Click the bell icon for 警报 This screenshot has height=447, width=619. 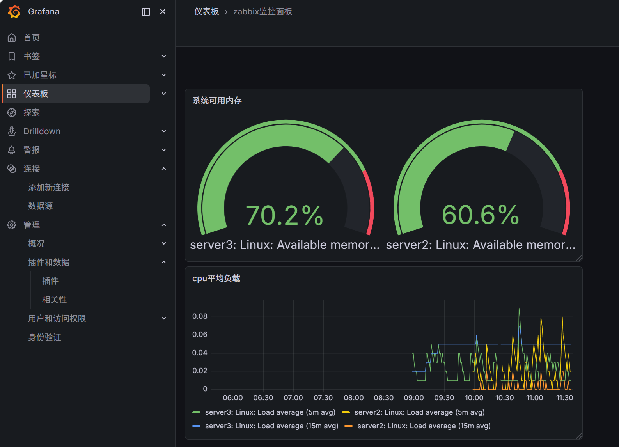pyautogui.click(x=12, y=150)
